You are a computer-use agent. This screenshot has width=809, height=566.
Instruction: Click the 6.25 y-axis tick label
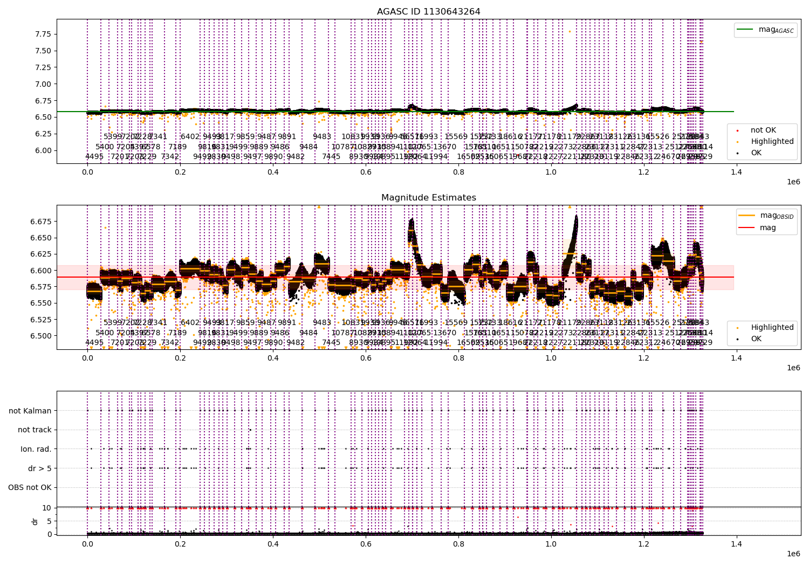pos(43,134)
